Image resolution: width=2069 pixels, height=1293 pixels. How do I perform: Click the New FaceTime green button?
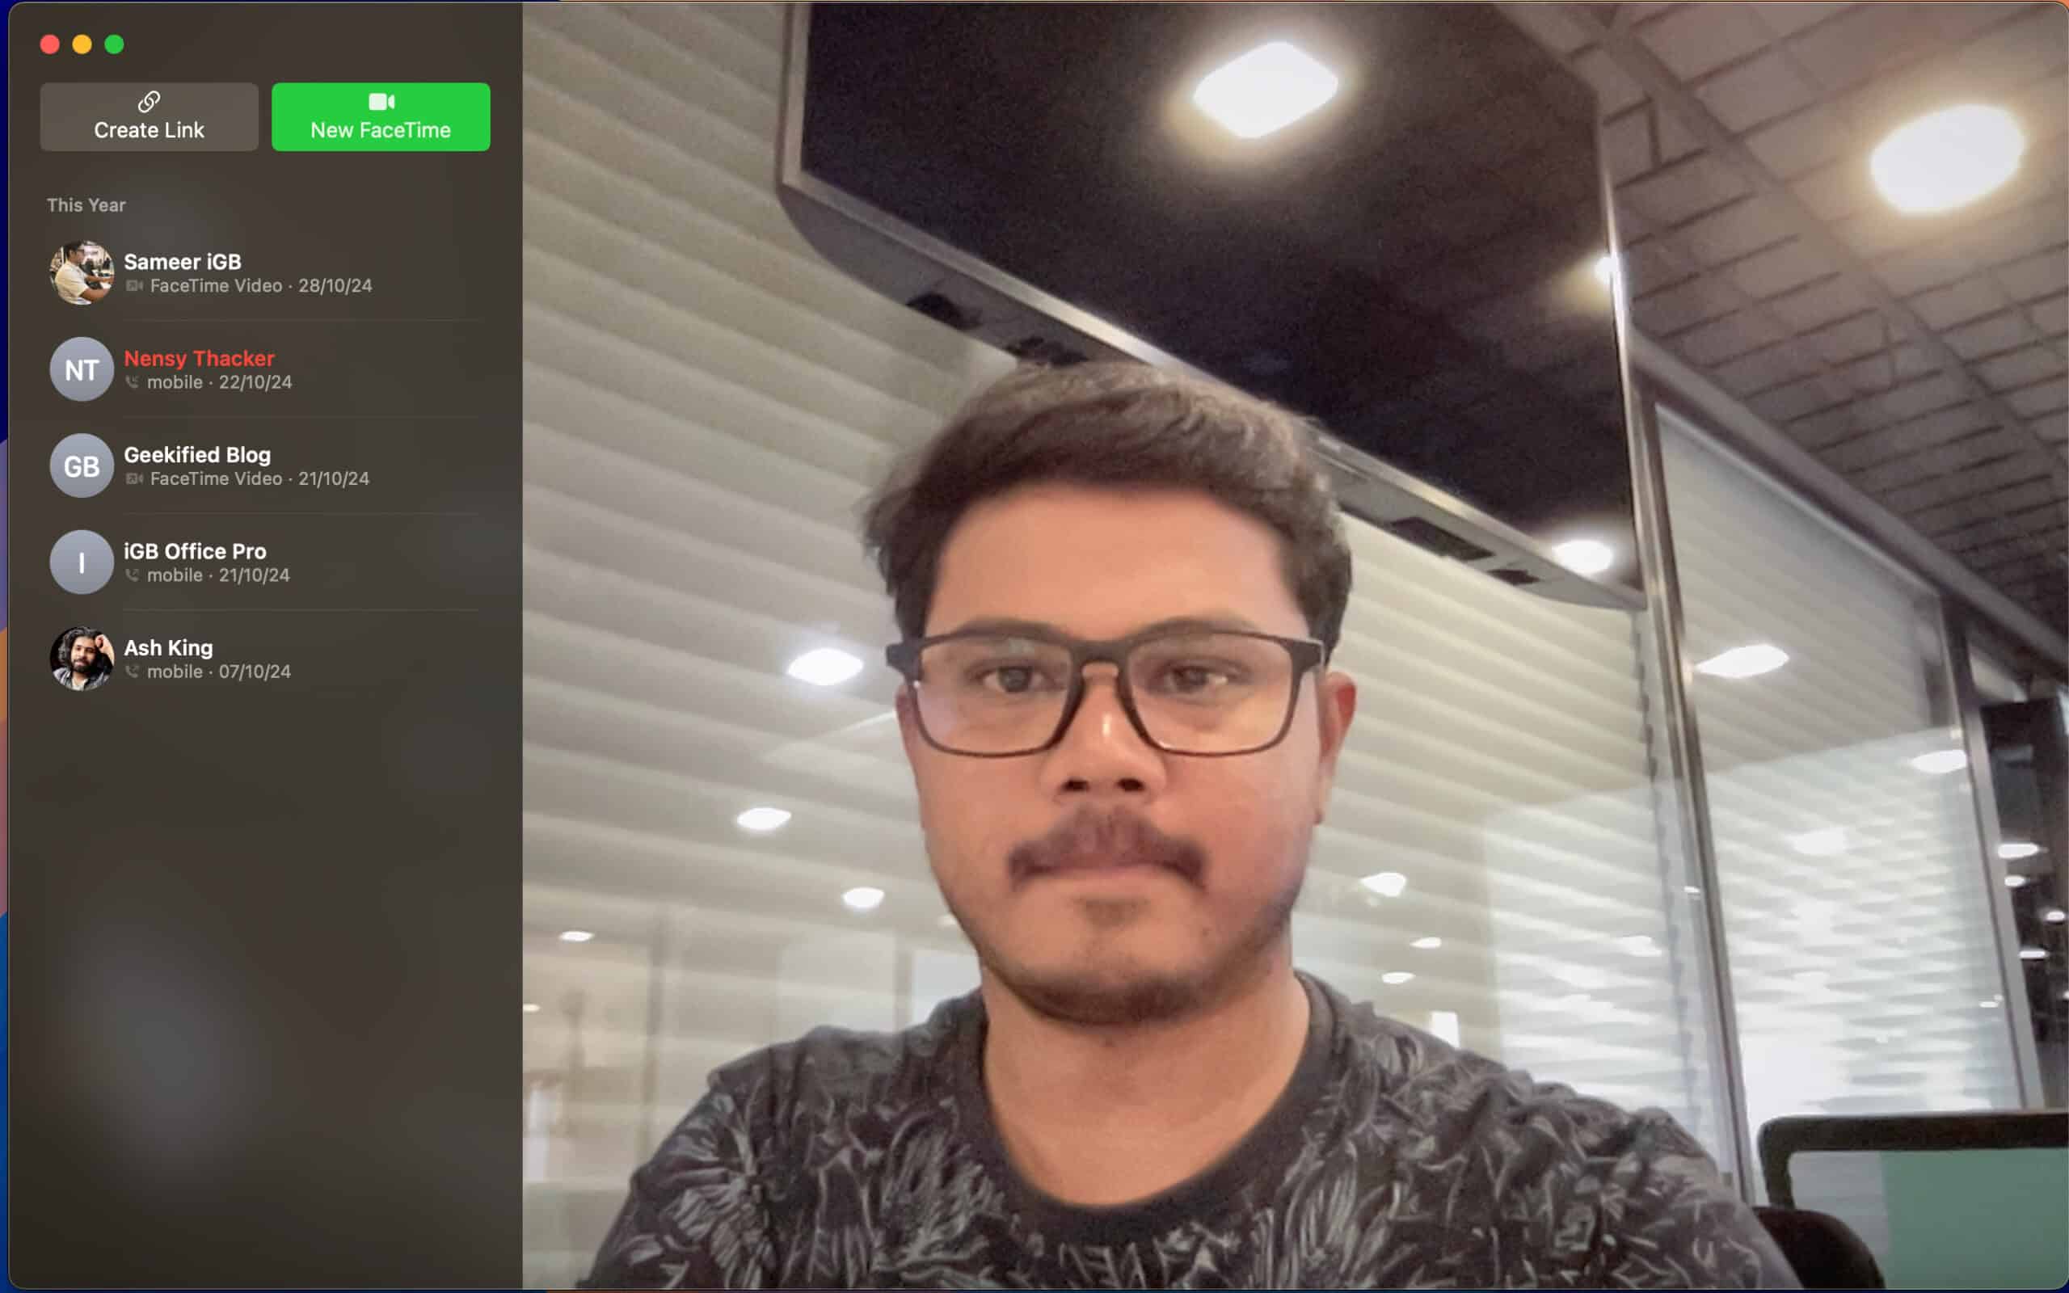pos(380,116)
